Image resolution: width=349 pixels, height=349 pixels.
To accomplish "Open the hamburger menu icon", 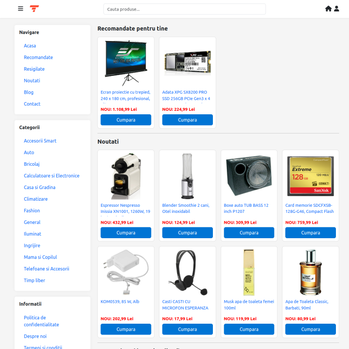I will click(x=21, y=9).
